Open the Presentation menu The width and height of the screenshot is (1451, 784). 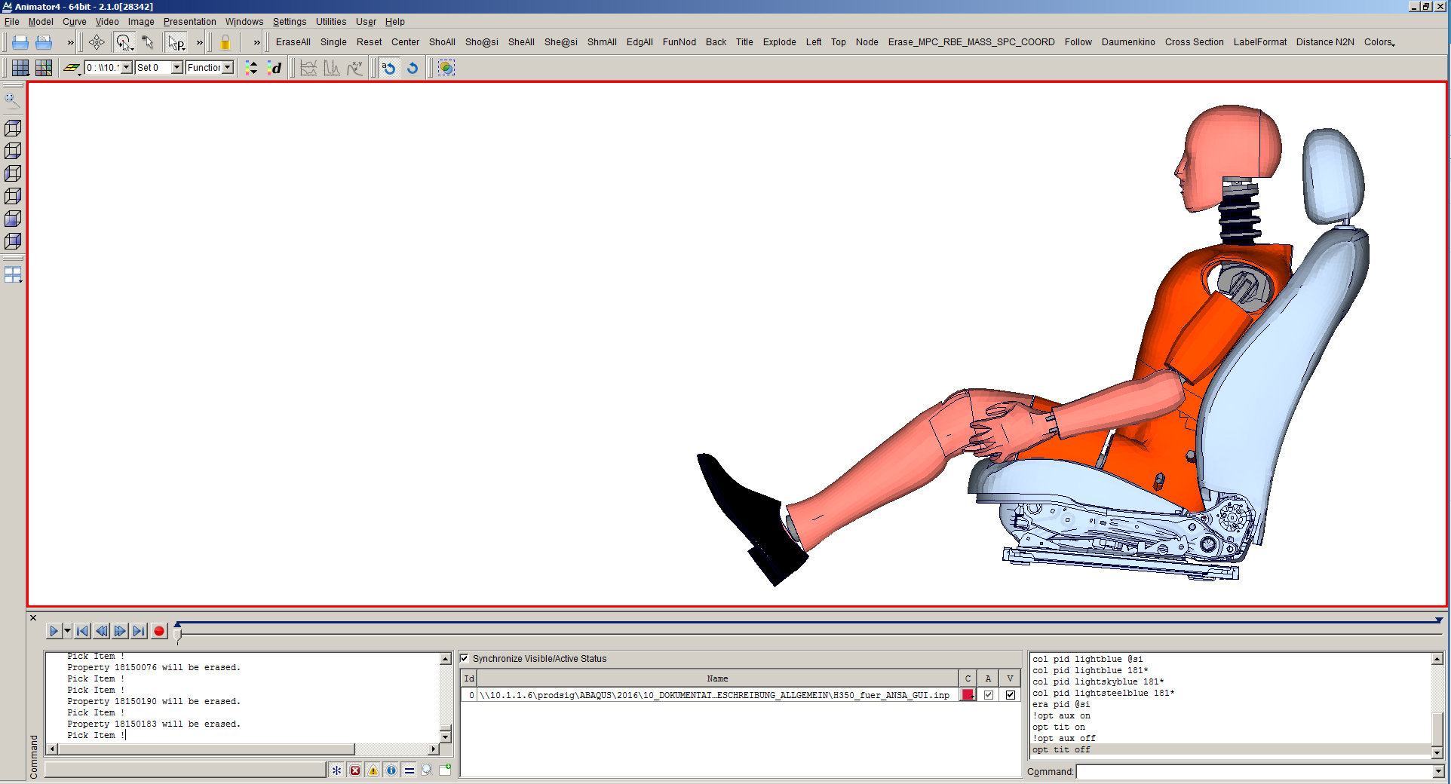pos(190,21)
